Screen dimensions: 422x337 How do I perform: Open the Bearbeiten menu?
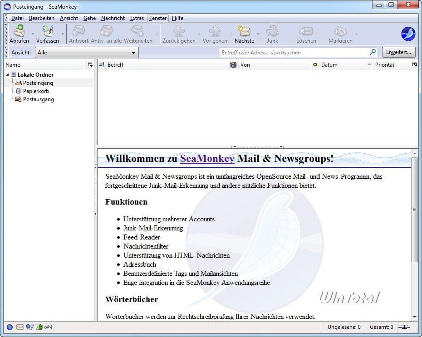pos(42,18)
